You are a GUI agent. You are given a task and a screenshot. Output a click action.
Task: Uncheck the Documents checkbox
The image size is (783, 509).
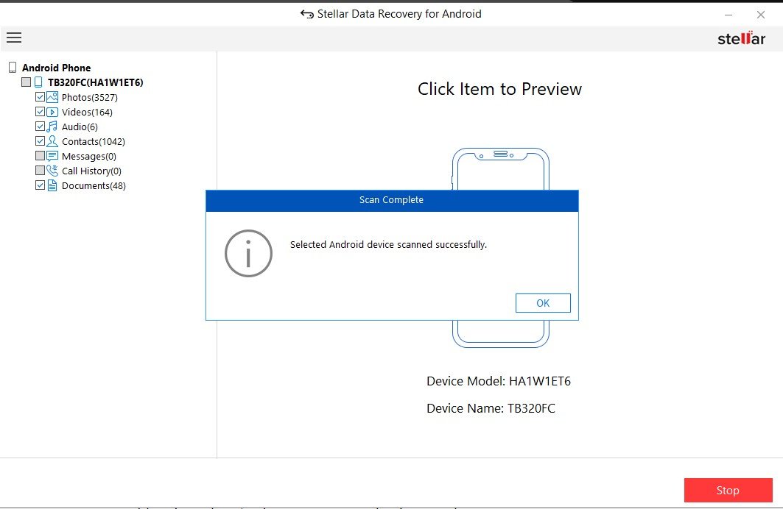(40, 185)
